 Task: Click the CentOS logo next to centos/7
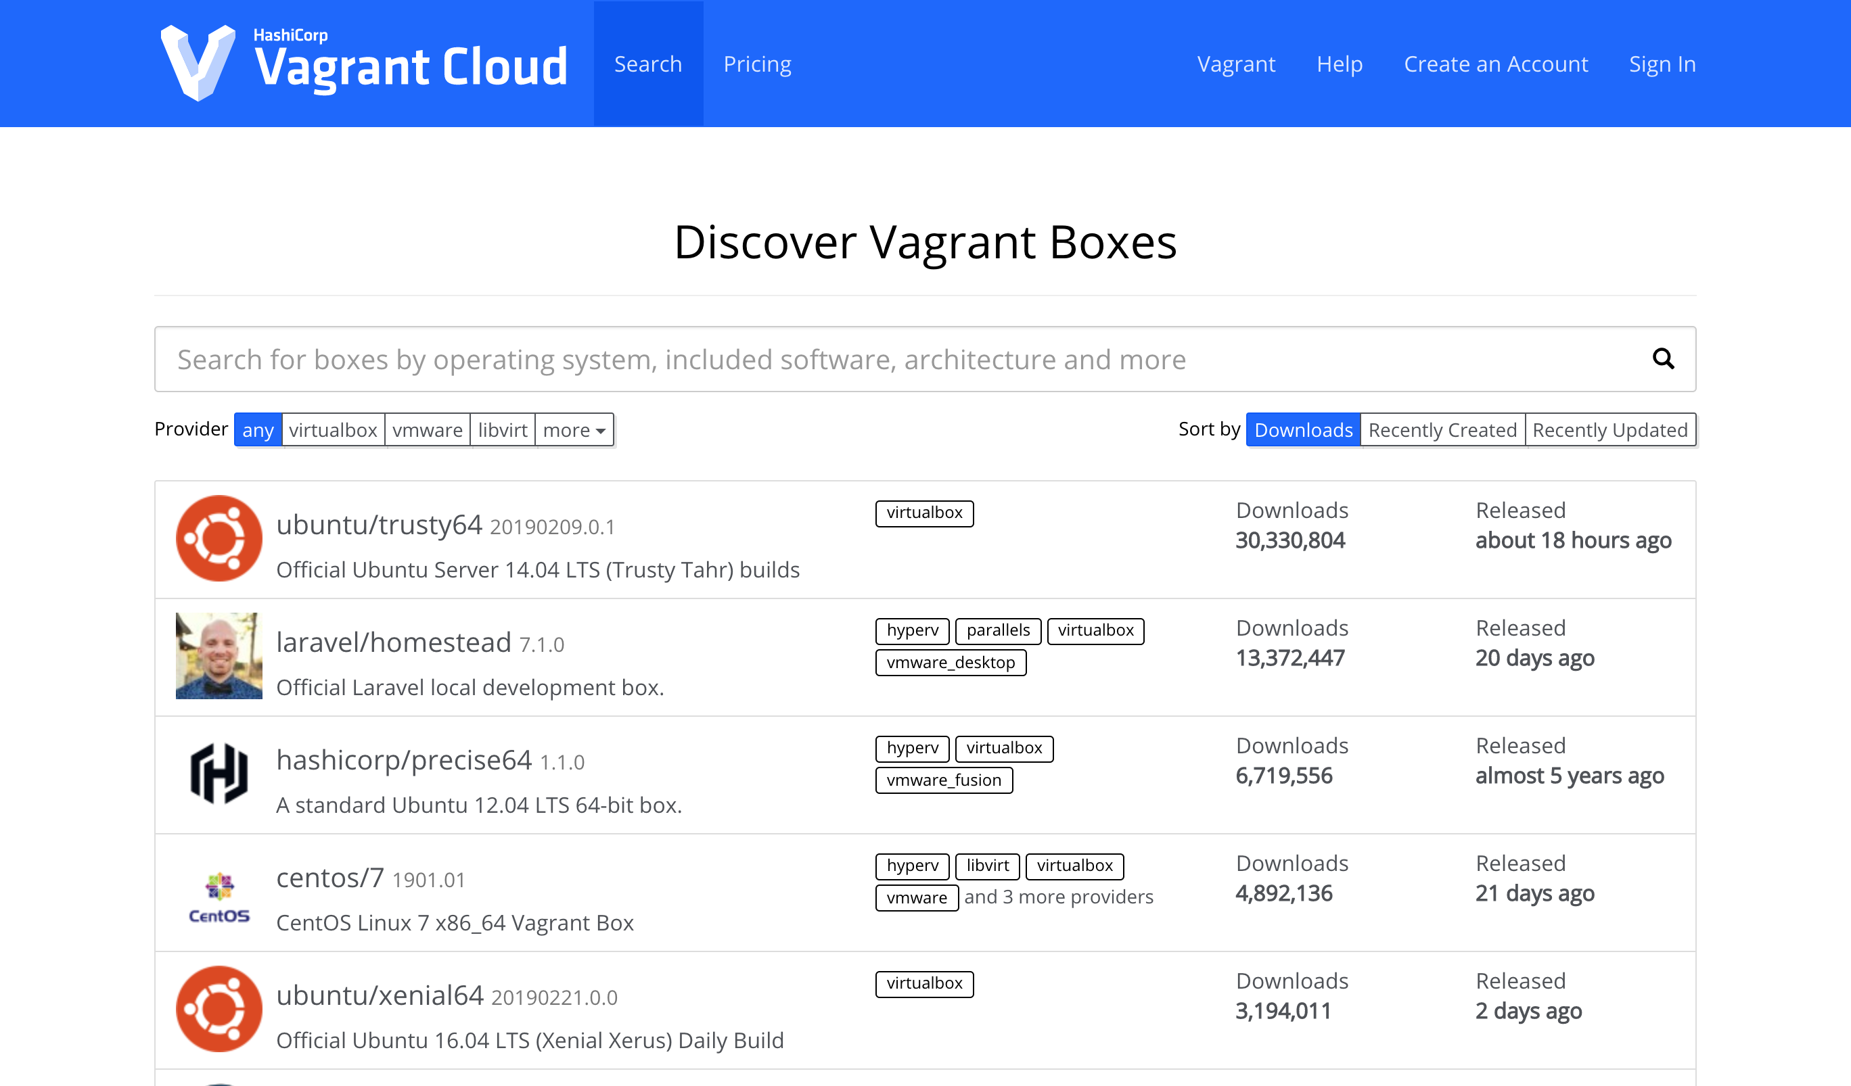[218, 895]
